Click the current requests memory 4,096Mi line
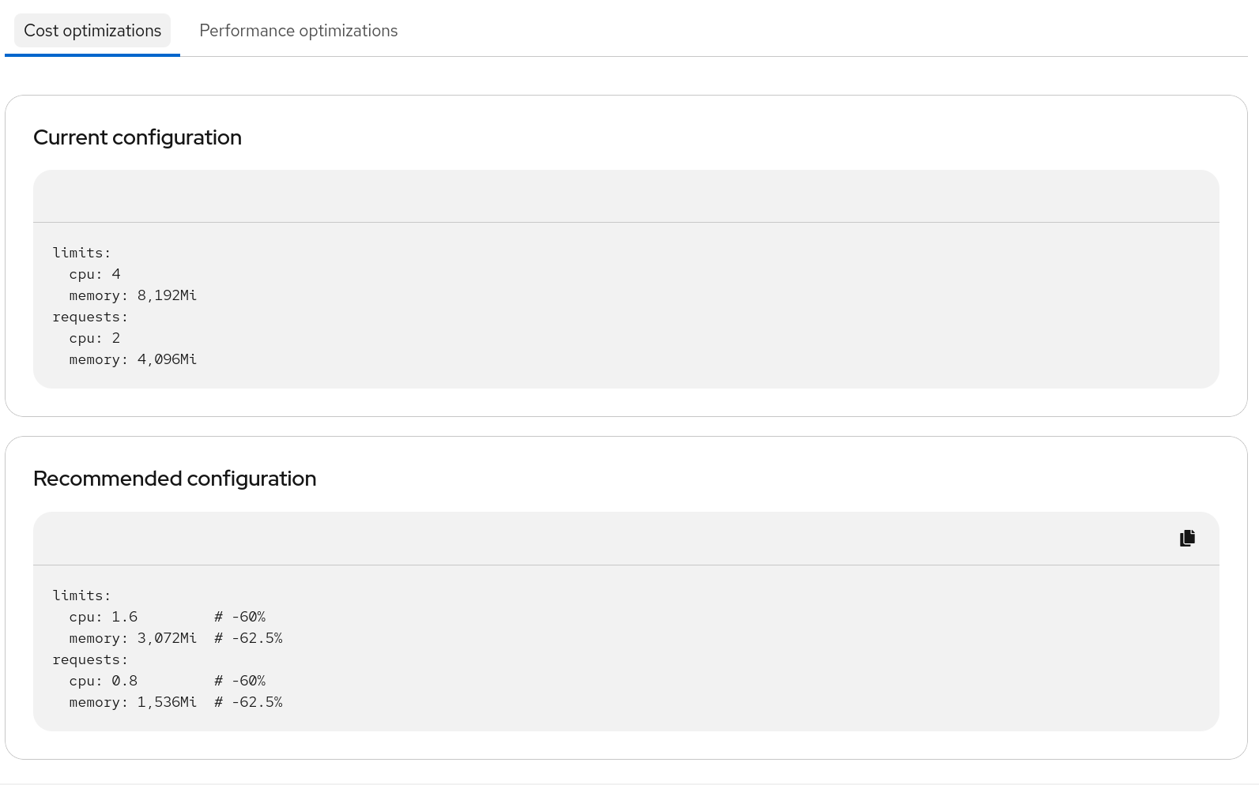The width and height of the screenshot is (1259, 785). click(x=133, y=359)
